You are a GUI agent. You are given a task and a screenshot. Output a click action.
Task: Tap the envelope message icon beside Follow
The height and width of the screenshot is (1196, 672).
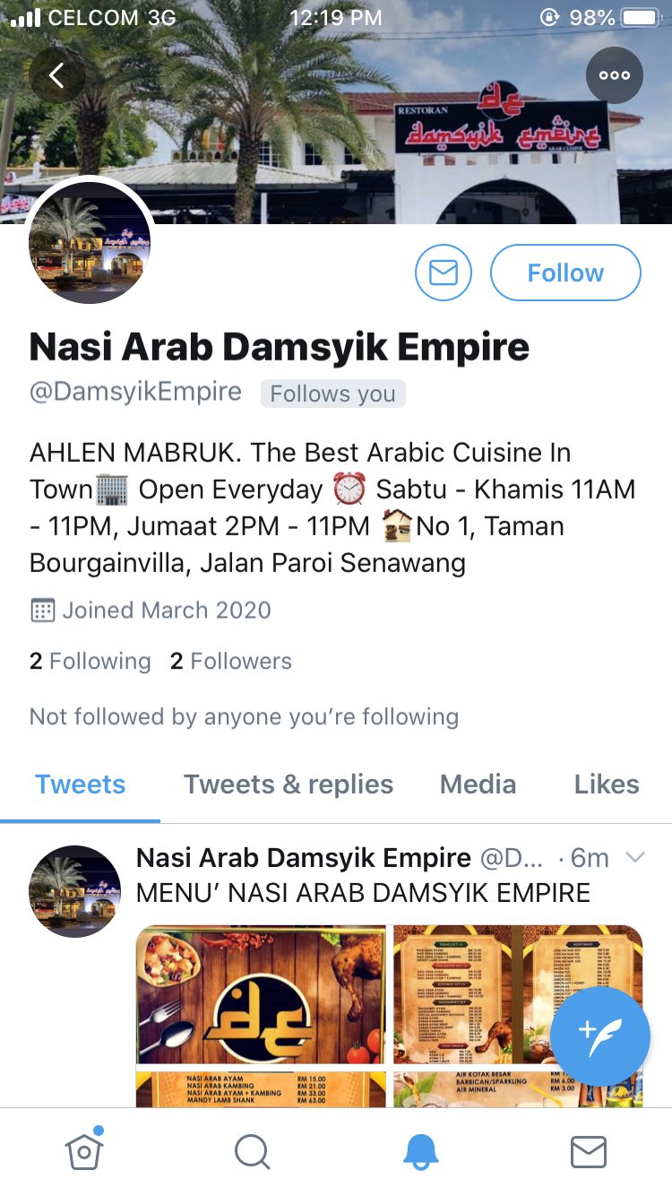[x=444, y=273]
